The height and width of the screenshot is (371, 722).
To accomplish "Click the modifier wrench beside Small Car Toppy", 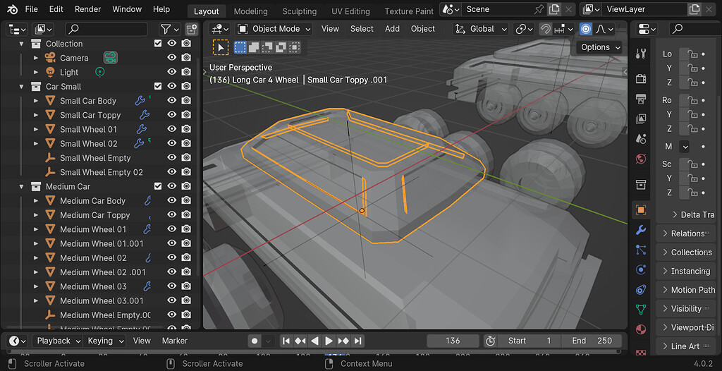I will pos(145,115).
